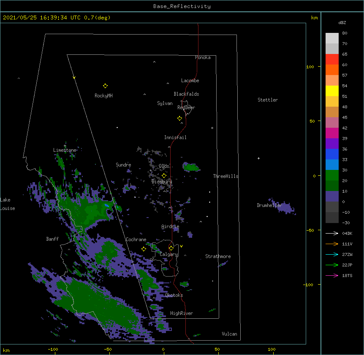
Task: Click the green echo cell east of Olds
Action: [x=191, y=167]
